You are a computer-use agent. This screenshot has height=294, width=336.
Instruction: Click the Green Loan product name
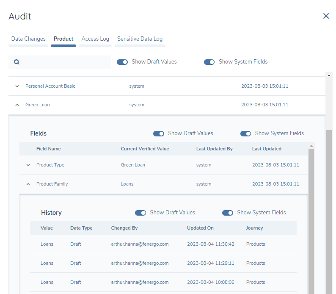tap(37, 105)
